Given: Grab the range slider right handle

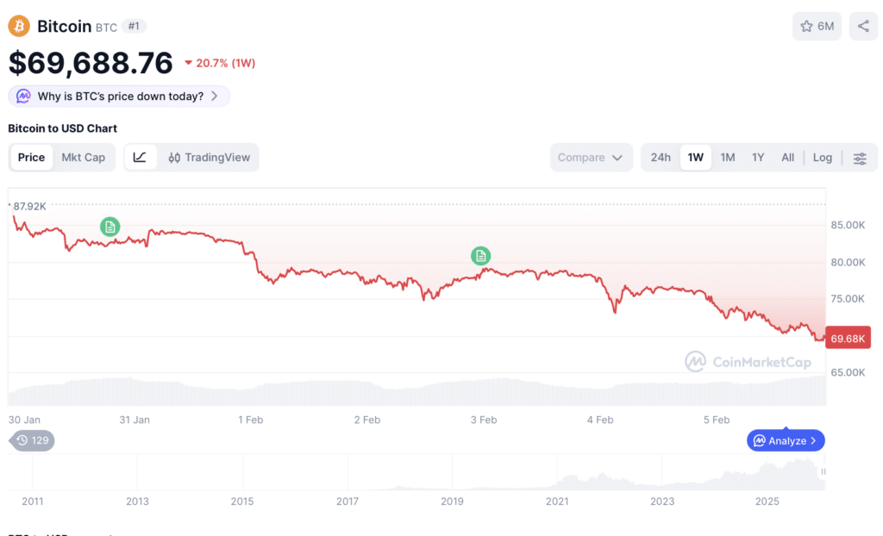Looking at the screenshot, I should (824, 472).
